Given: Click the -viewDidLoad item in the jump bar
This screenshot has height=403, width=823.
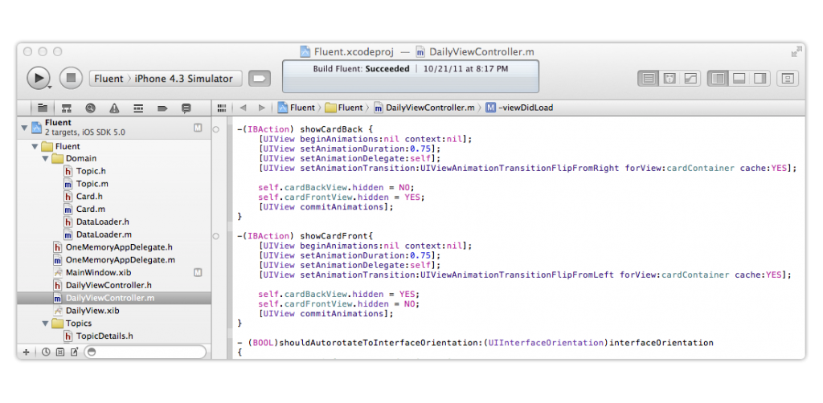Looking at the screenshot, I should (525, 108).
